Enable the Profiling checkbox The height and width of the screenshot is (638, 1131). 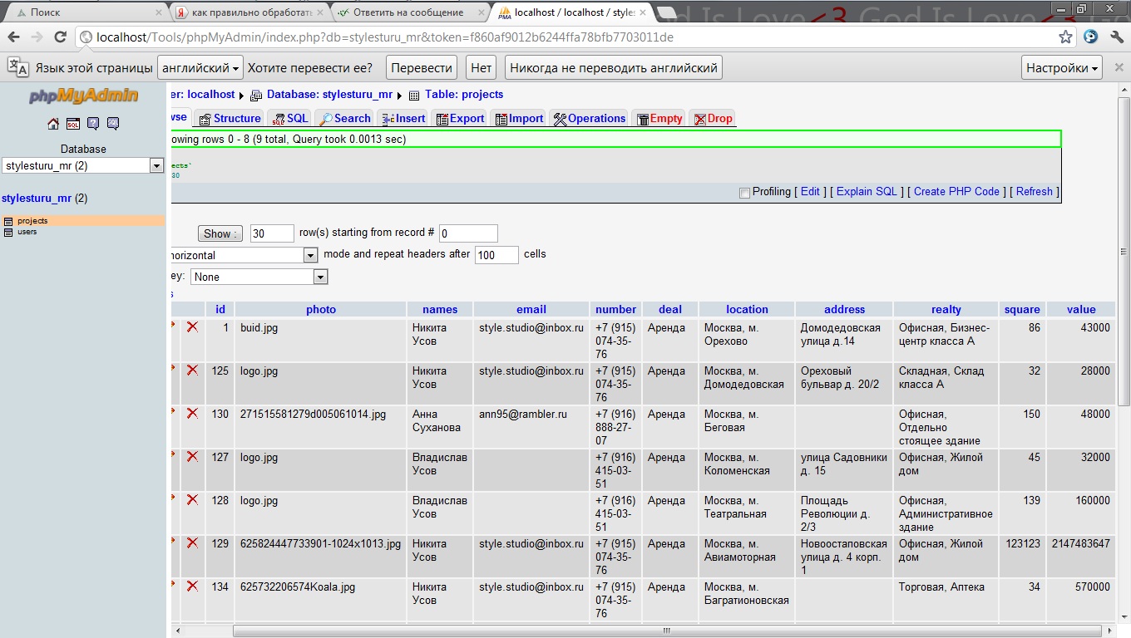click(x=744, y=193)
